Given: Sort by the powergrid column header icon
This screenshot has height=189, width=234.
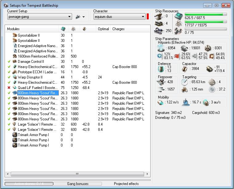Looking at the screenshot, I should coord(73,29).
